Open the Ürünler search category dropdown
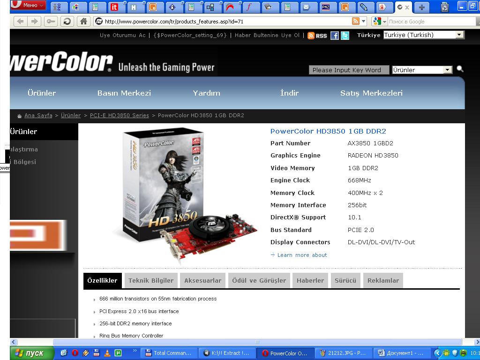 (x=422, y=70)
